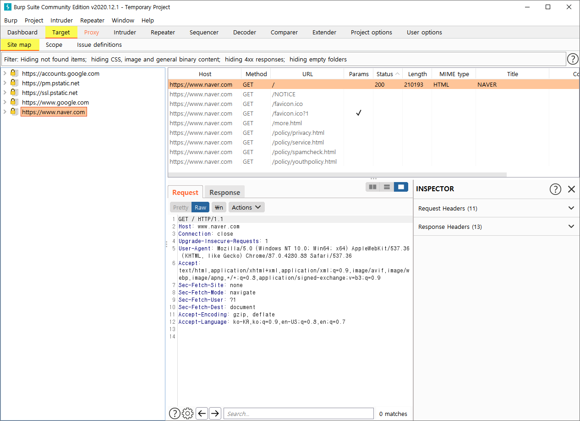The width and height of the screenshot is (580, 421).
Task: Expand the pm.pstatic.net tree node
Action: pyautogui.click(x=5, y=83)
